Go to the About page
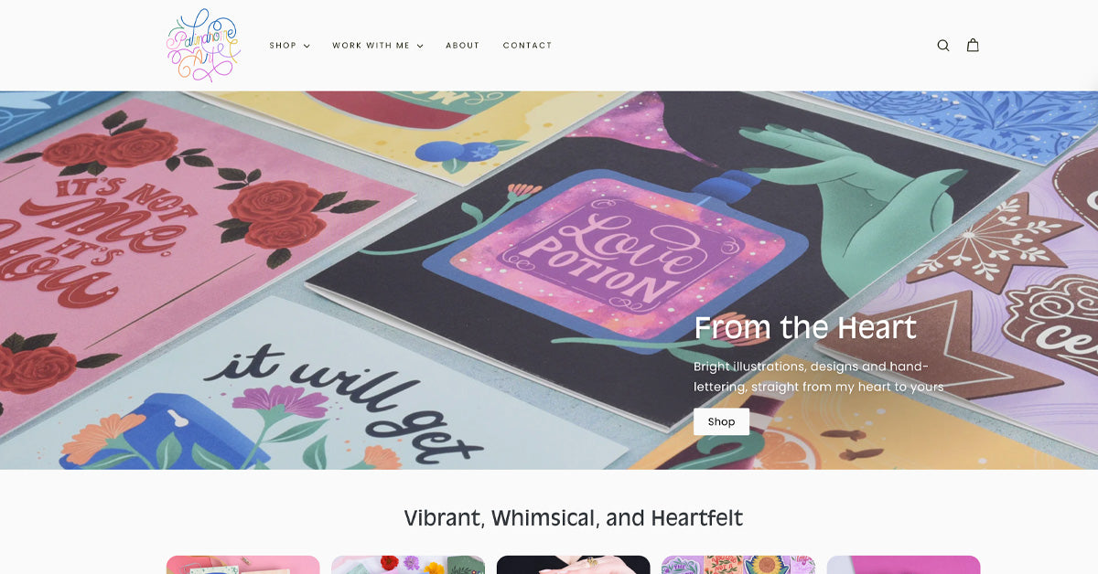Image resolution: width=1098 pixels, height=574 pixels. coord(463,46)
